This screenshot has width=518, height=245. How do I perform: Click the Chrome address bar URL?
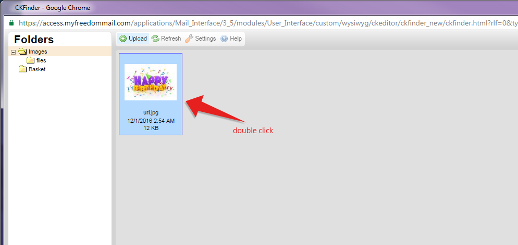coord(268,23)
